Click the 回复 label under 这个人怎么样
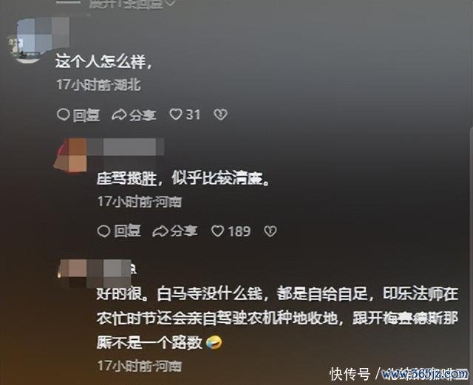This screenshot has height=385, width=473. 86,115
